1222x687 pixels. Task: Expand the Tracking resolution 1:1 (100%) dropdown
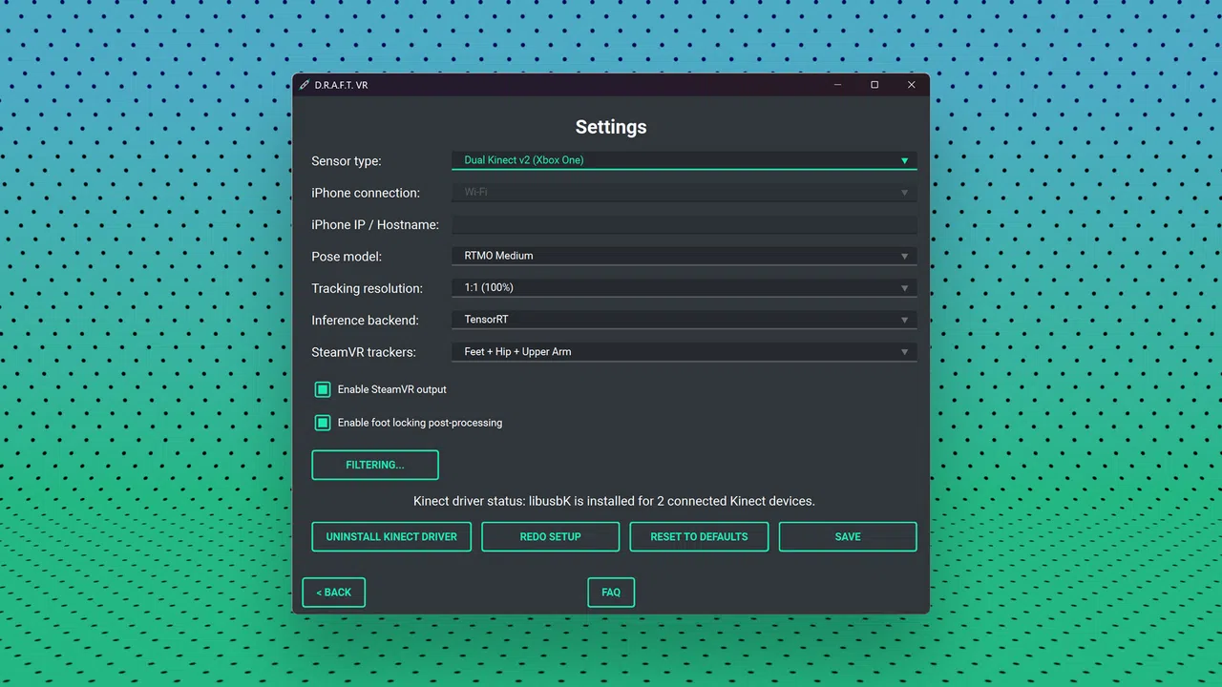(684, 287)
